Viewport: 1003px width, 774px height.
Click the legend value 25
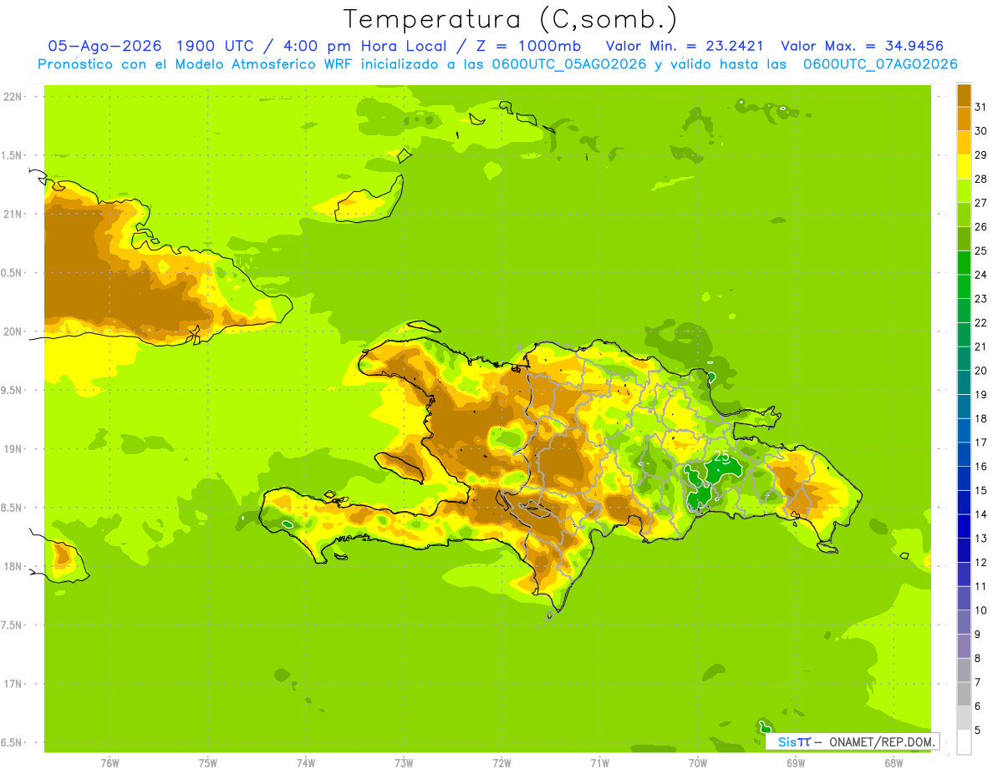[980, 250]
